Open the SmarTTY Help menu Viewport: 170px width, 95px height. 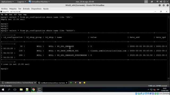(x=25, y=15)
